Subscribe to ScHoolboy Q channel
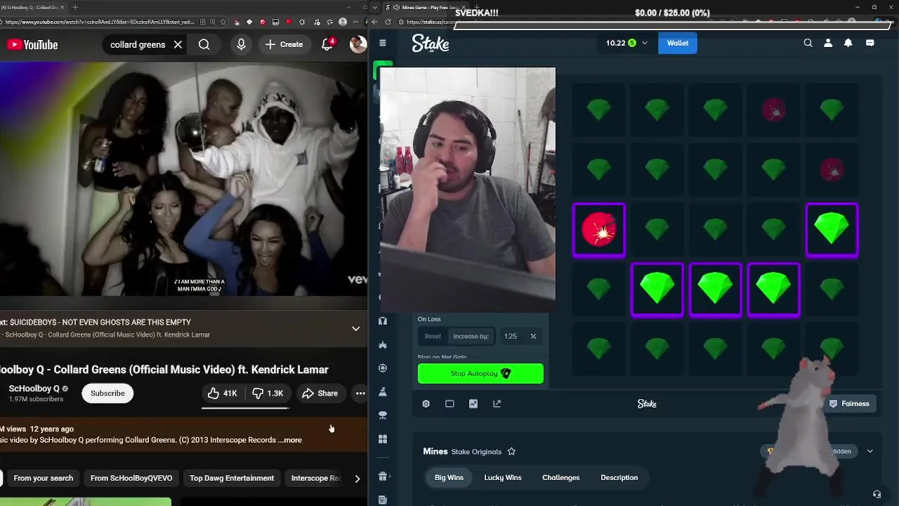The image size is (899, 506). click(107, 393)
